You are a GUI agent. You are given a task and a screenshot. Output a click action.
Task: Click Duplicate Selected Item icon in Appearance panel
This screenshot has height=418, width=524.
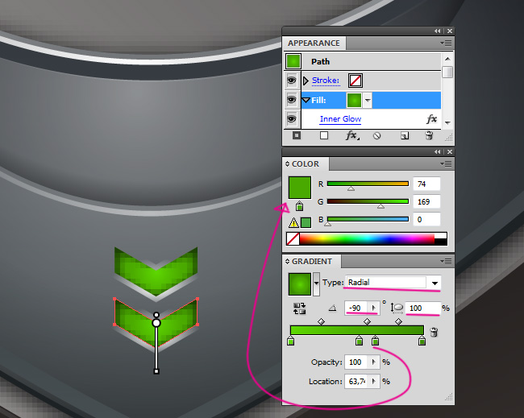point(405,136)
